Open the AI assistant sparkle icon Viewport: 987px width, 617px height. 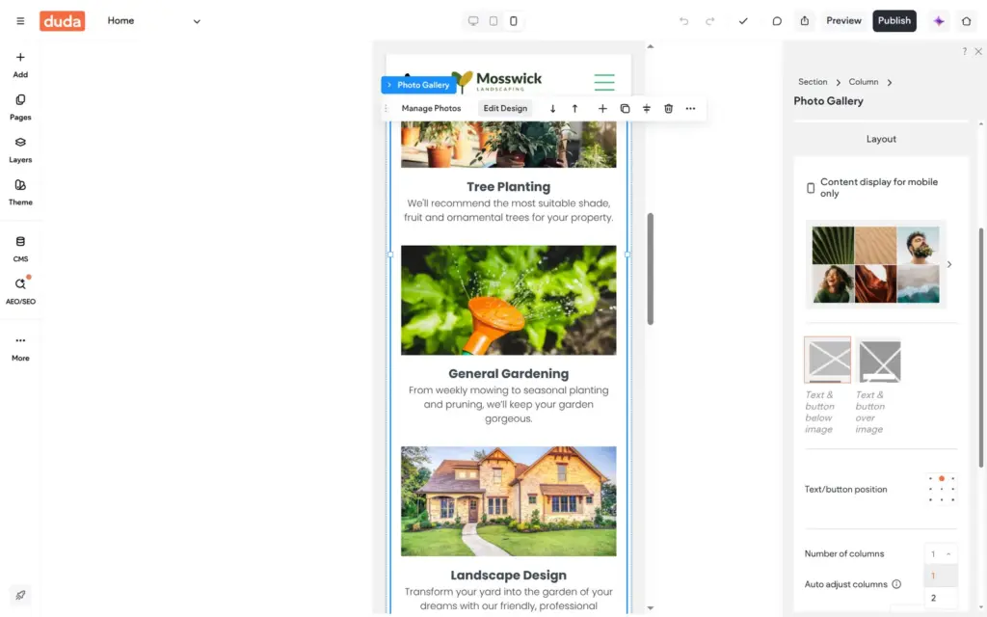939,21
